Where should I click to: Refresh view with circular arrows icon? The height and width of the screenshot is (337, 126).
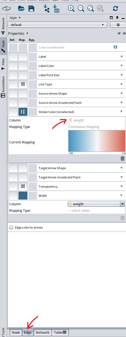click(x=115, y=8)
